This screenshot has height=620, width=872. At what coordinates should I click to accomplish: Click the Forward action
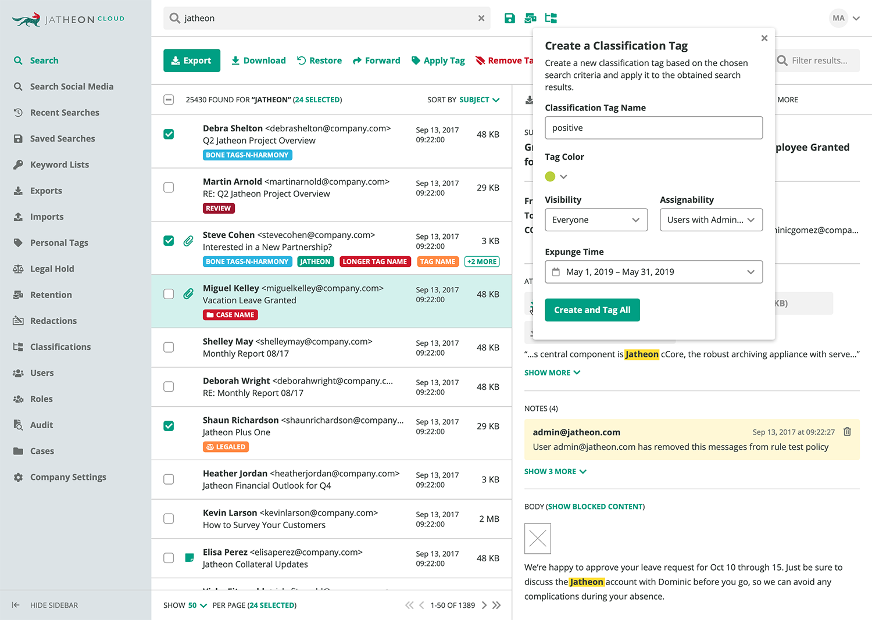coord(377,60)
